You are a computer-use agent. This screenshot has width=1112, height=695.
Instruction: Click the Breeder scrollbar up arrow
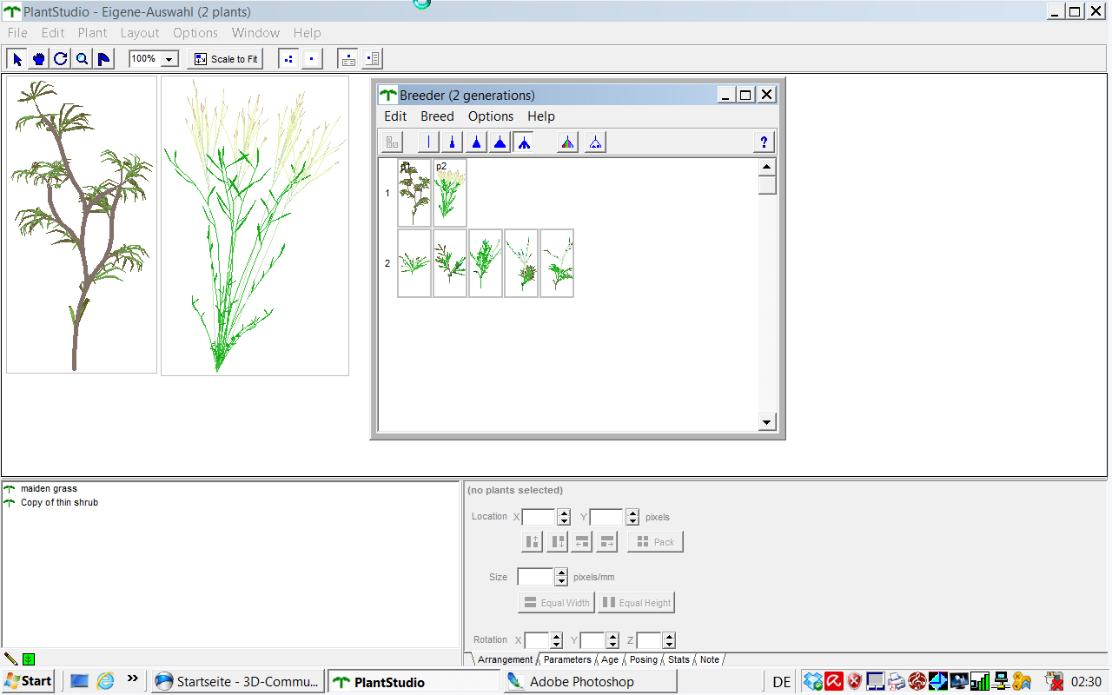(766, 168)
